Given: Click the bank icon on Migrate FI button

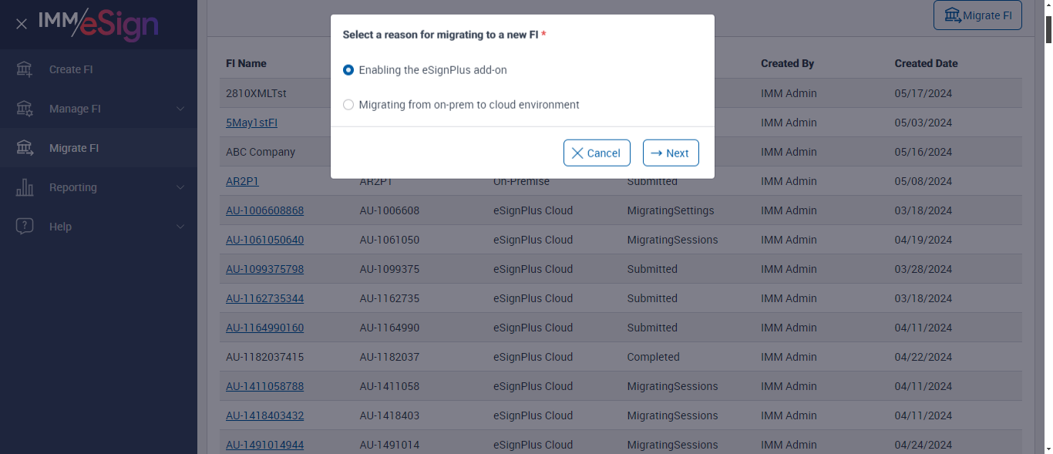Looking at the screenshot, I should pos(952,15).
